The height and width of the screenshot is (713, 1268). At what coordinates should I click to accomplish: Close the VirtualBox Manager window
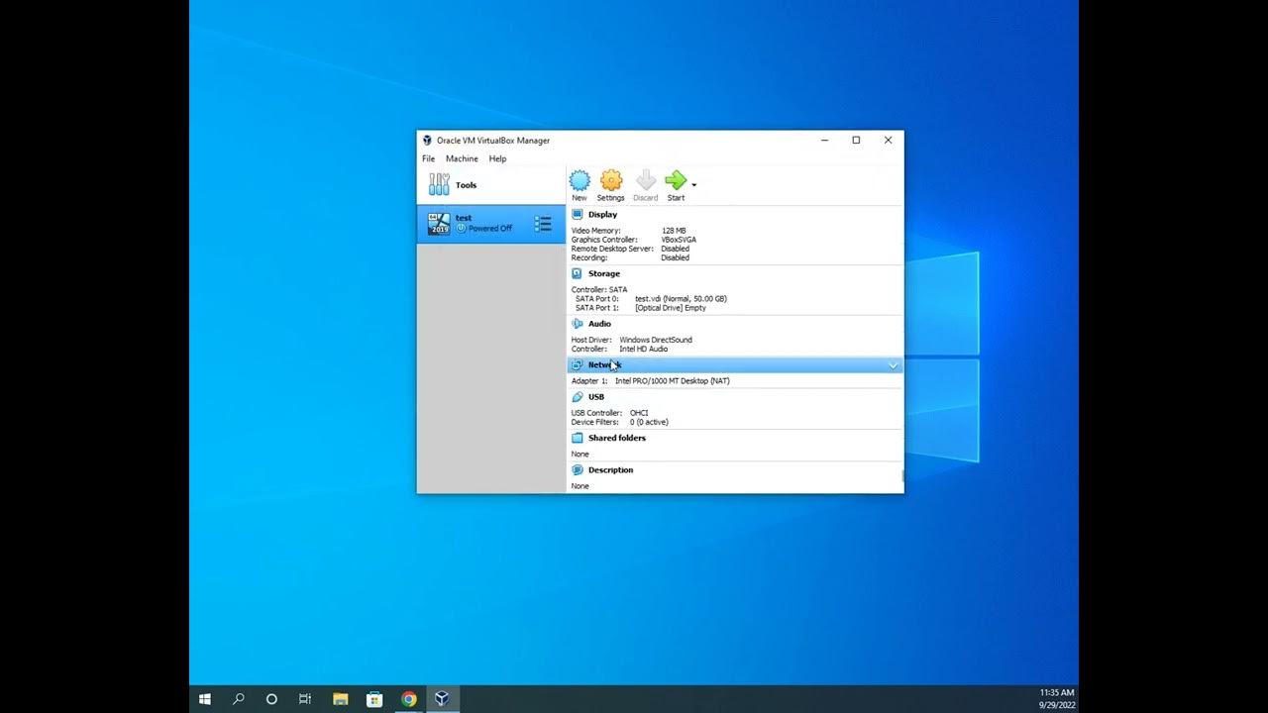tap(888, 140)
